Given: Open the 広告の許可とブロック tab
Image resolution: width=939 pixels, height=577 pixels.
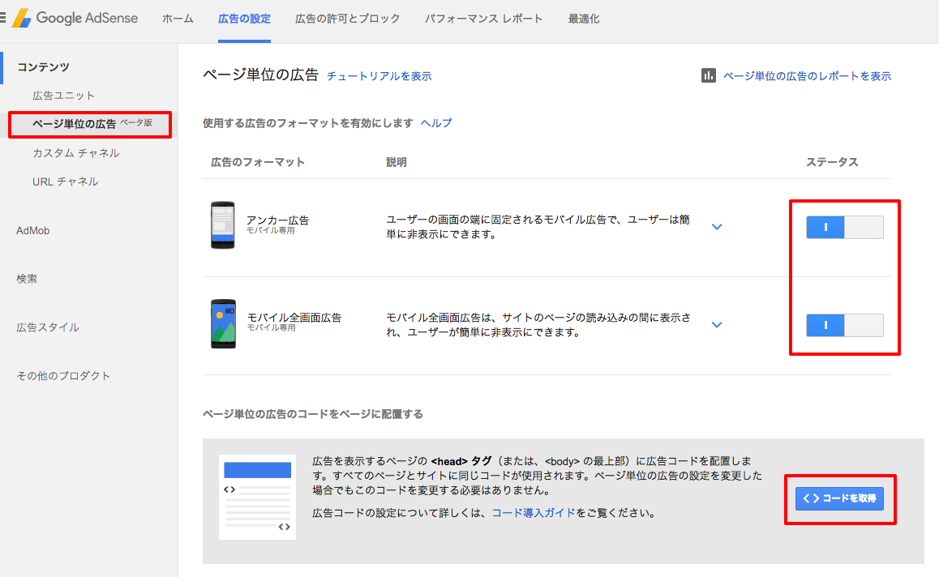Looking at the screenshot, I should [347, 19].
